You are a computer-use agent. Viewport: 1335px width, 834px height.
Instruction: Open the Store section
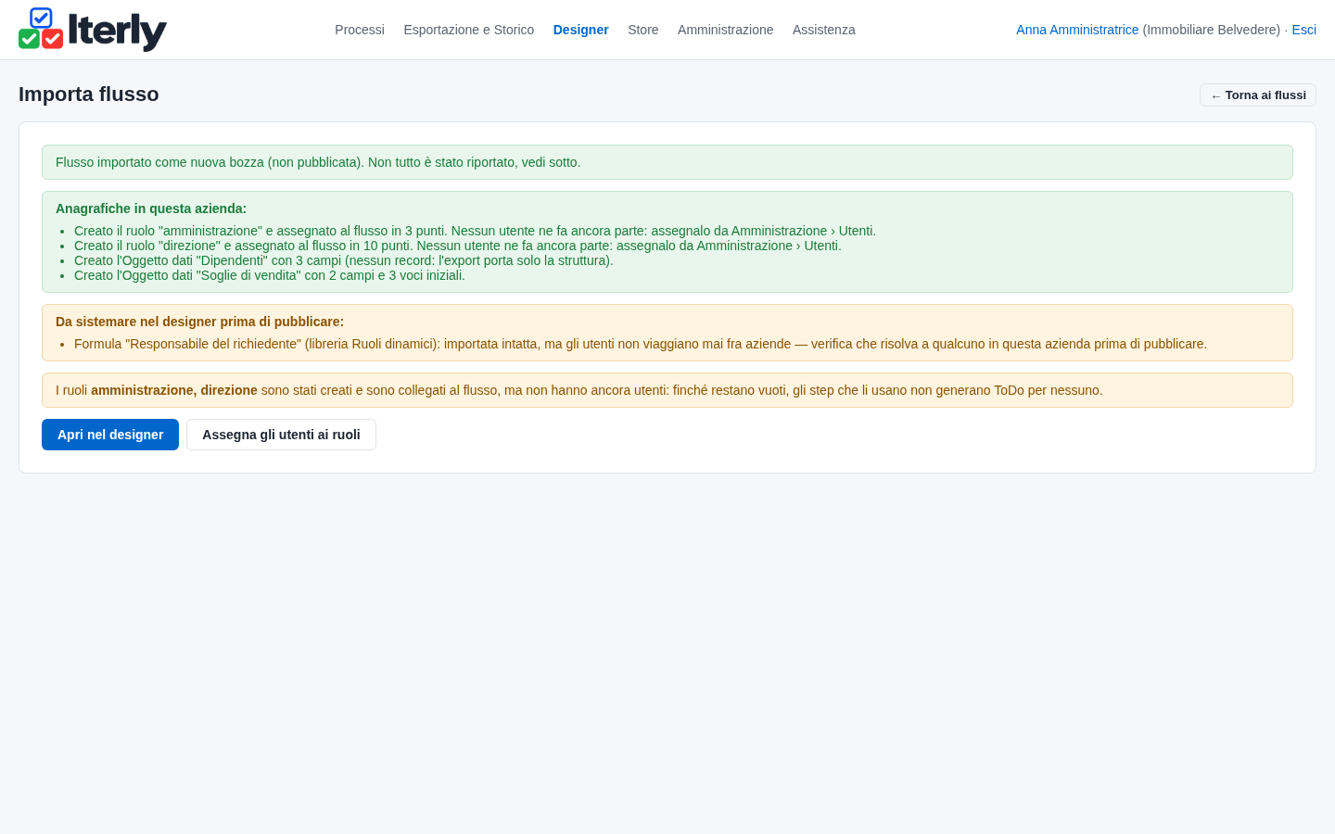pos(643,30)
